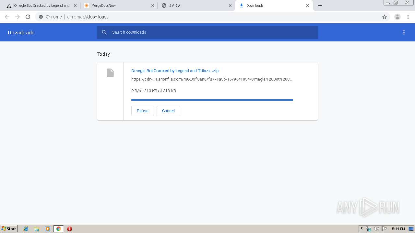415x233 pixels.
Task: Click the Search downloads field
Action: pos(207,32)
